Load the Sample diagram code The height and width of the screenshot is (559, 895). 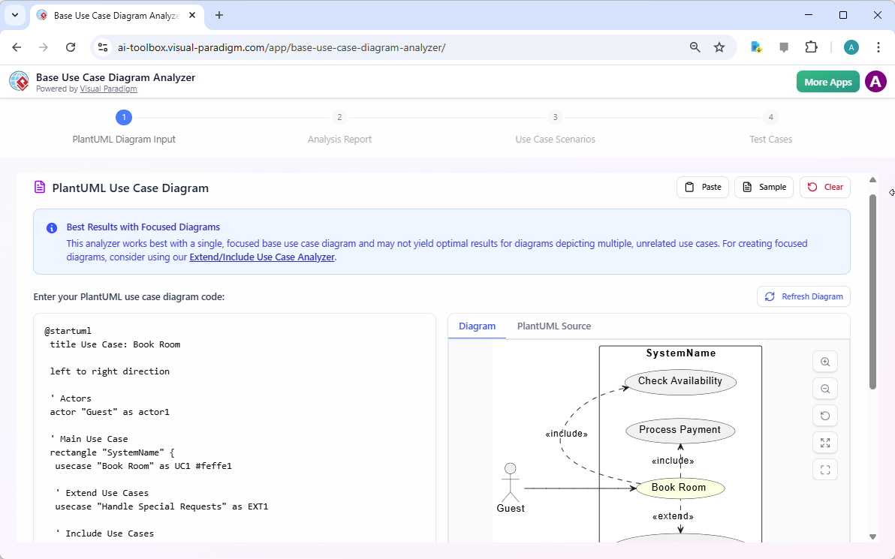tap(764, 187)
